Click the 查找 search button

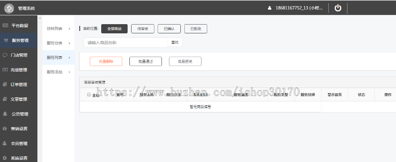pos(175,42)
